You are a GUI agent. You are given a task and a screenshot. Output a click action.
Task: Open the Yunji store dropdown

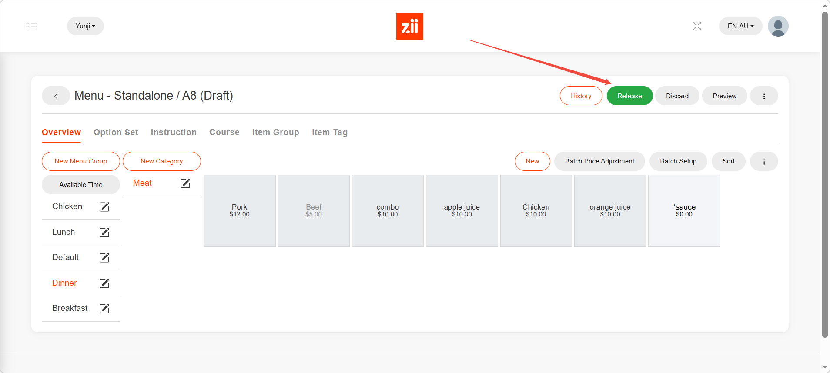point(85,26)
